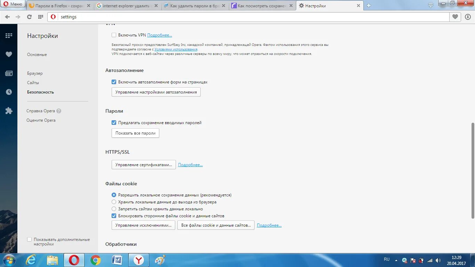Screen dimensions: 475x267
Task: Open downloads arrow icon in toolbar
Action: (x=467, y=17)
